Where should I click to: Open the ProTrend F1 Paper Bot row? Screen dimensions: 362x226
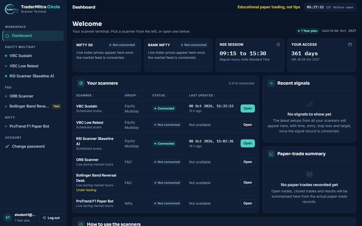[x=248, y=203]
